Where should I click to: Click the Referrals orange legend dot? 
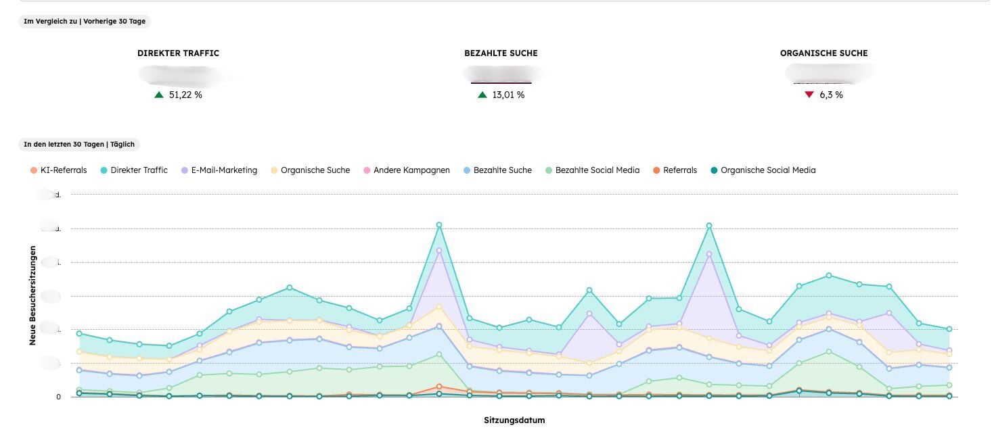tap(656, 170)
